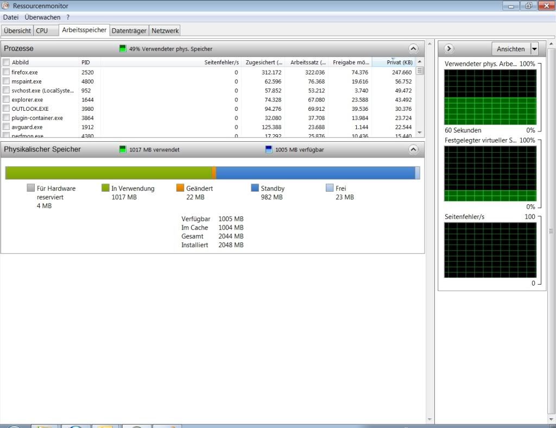Screen dimensions: 556x428
Task: Expand the graph pane arrow beside Ansichten
Action: click(x=449, y=49)
